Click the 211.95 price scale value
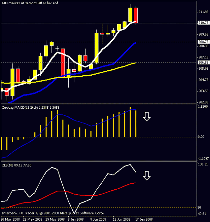The image size is (210, 222). pos(203,12)
